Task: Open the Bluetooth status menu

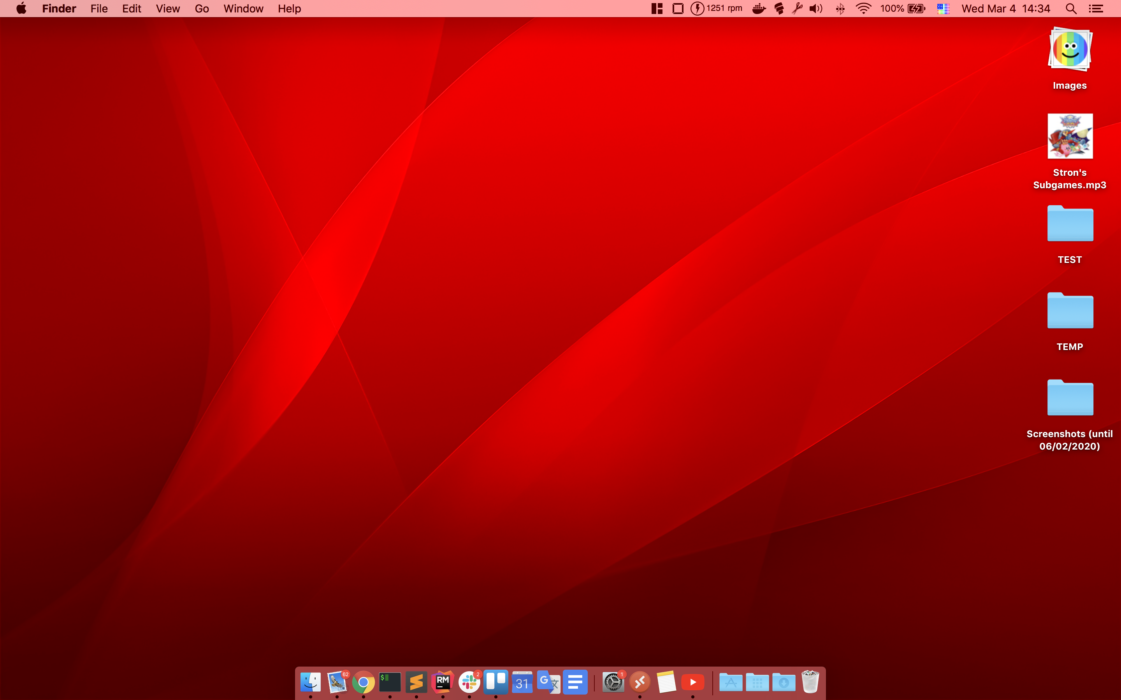Action: [840, 8]
